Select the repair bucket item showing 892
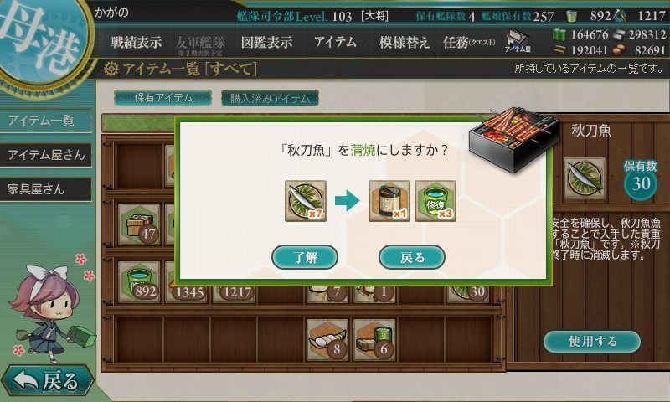The height and width of the screenshot is (402, 670). click(139, 282)
